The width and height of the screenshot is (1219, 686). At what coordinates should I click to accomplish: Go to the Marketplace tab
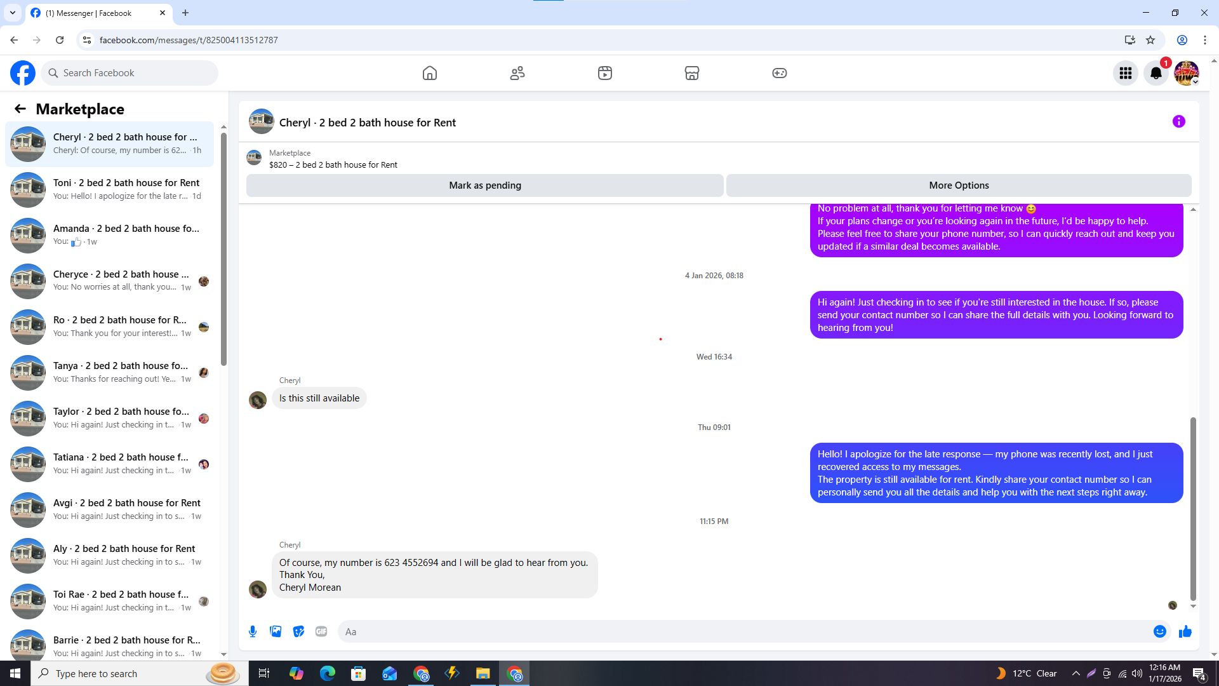pyautogui.click(x=691, y=73)
